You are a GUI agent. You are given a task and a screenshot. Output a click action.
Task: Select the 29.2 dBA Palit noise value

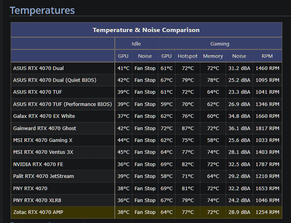[x=239, y=176]
